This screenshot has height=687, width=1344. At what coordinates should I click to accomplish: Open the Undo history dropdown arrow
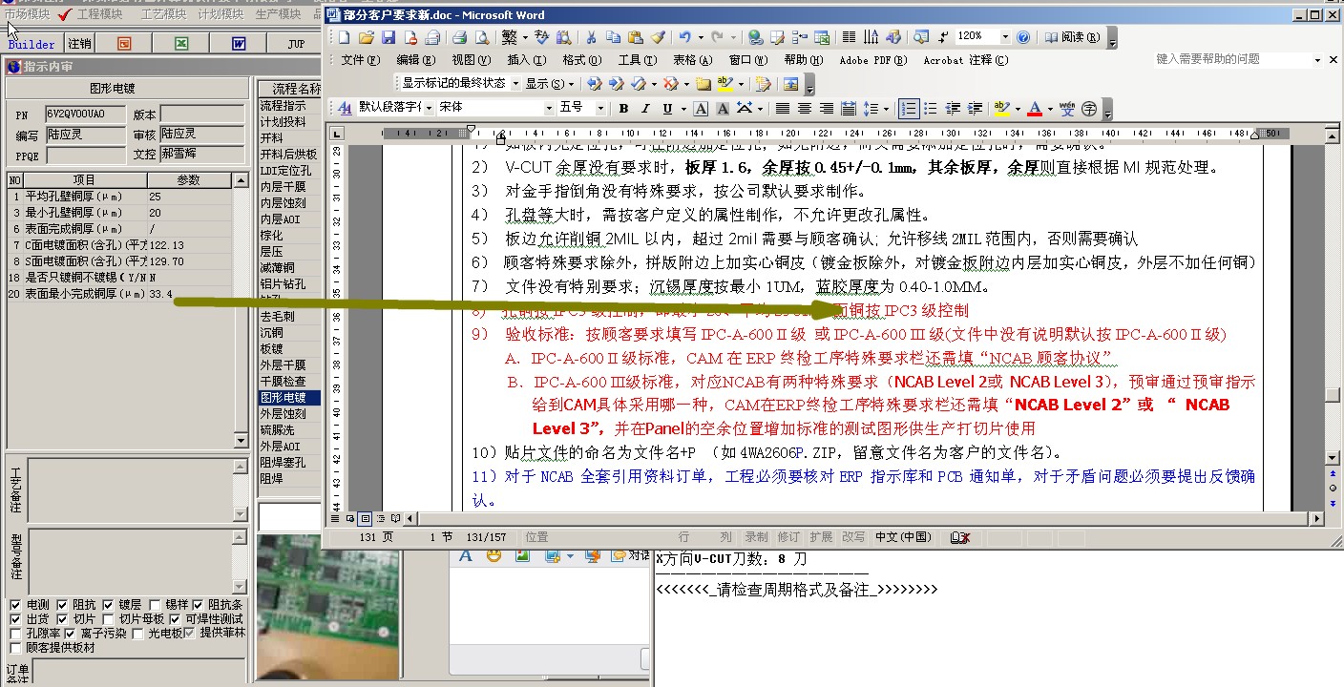[701, 37]
